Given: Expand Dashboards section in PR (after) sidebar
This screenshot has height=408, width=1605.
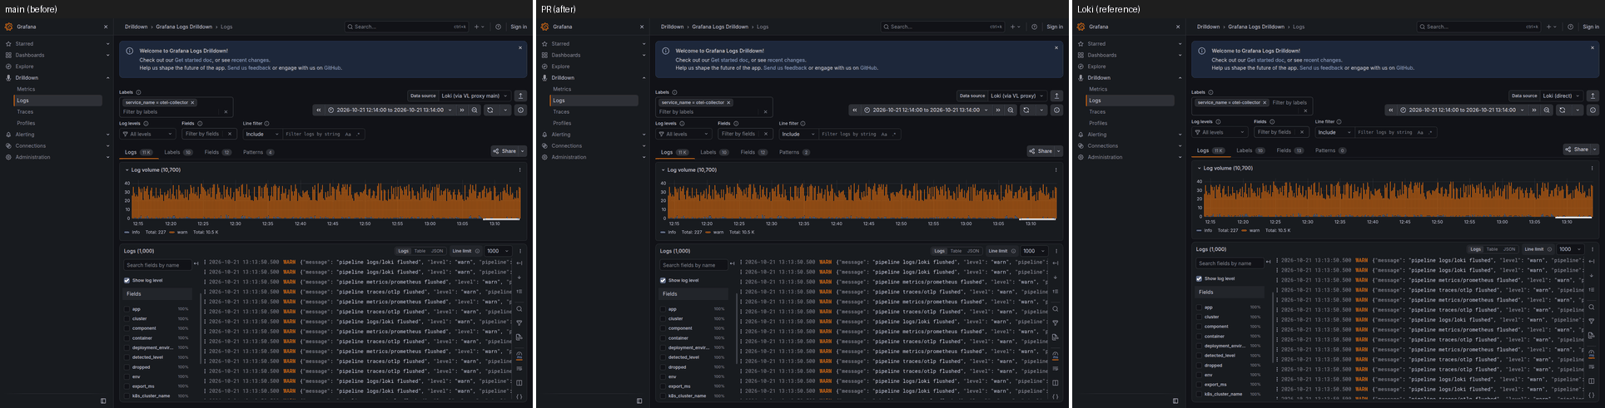Looking at the screenshot, I should click(x=643, y=55).
